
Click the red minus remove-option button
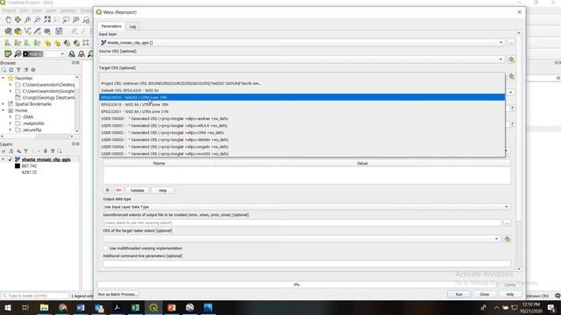118,191
